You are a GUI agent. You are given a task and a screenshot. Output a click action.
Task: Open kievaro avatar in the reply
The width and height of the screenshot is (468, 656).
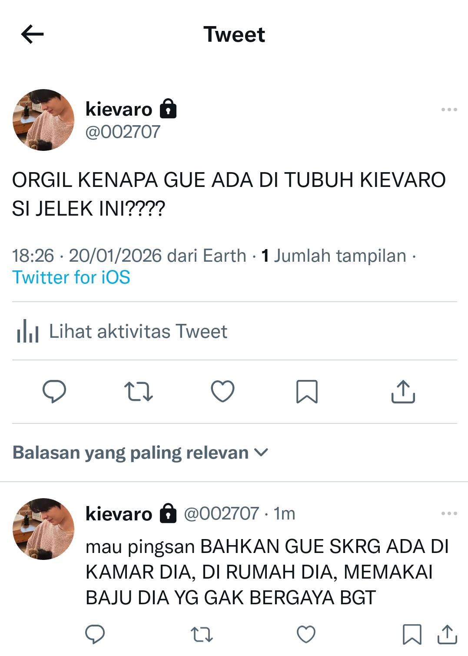pos(43,529)
